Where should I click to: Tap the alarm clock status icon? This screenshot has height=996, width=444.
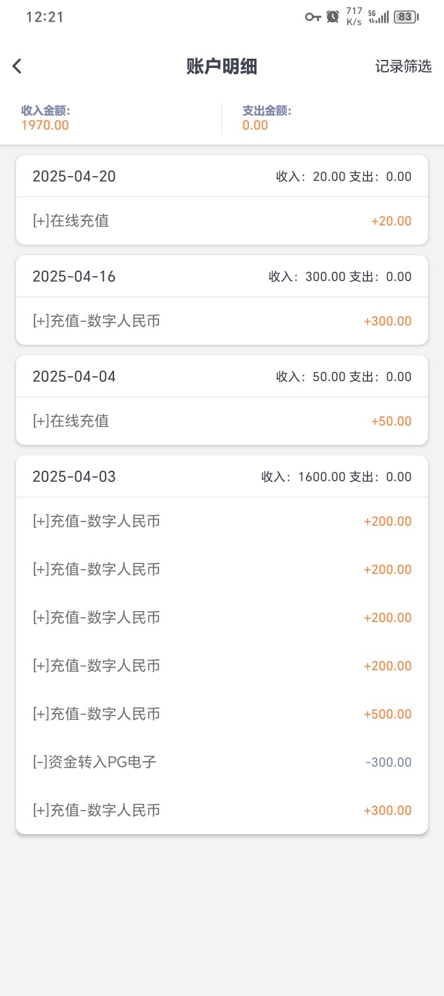333,17
